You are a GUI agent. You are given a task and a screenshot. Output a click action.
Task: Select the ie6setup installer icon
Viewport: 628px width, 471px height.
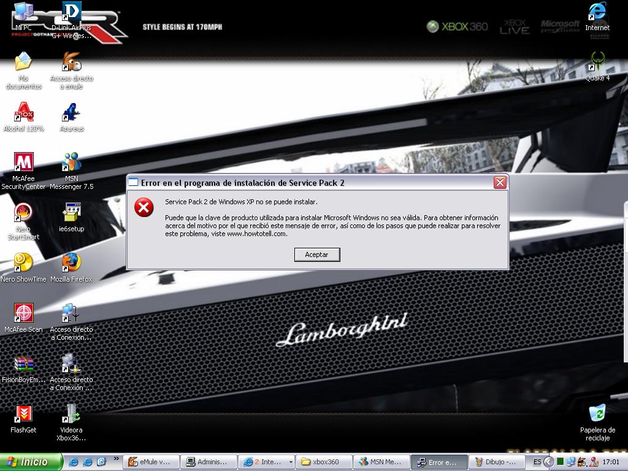(71, 218)
